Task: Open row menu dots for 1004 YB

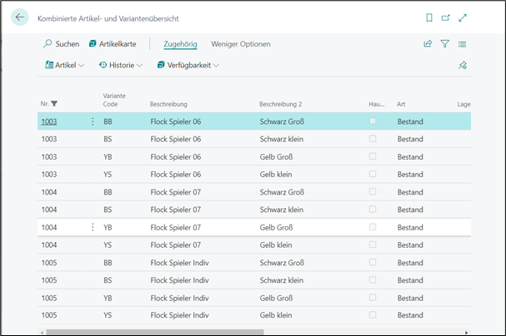Action: 93,227
